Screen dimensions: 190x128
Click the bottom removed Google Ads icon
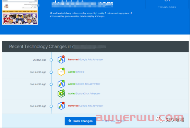[61, 106]
